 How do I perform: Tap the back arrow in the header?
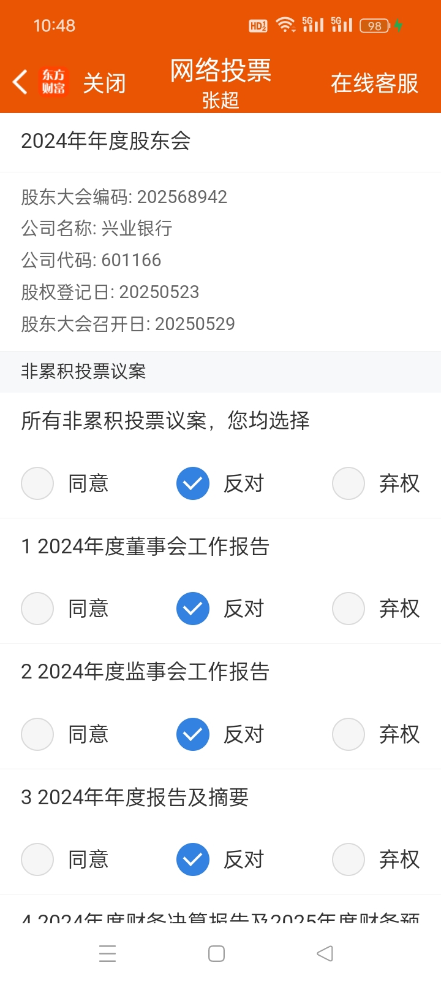(20, 82)
